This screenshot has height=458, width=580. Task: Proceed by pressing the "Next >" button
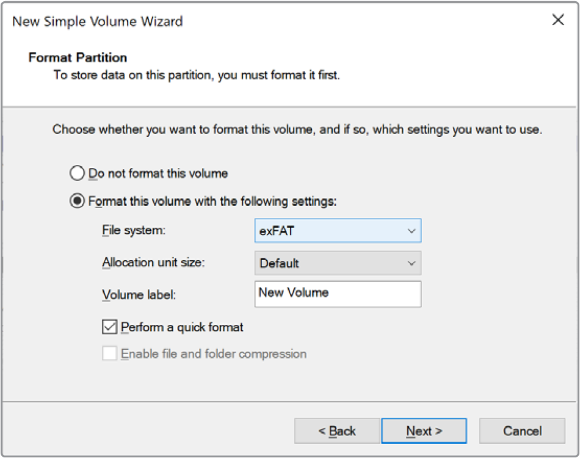coord(424,431)
